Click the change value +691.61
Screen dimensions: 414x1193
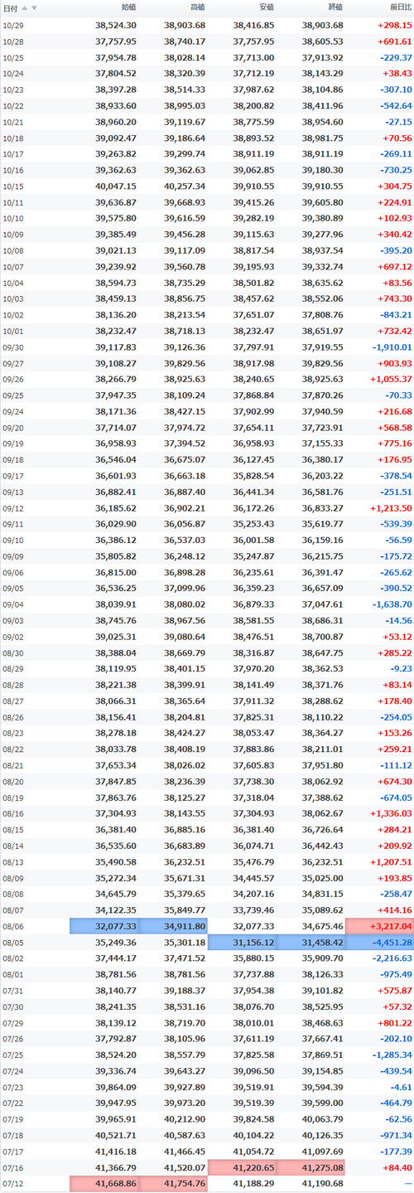pyautogui.click(x=394, y=40)
